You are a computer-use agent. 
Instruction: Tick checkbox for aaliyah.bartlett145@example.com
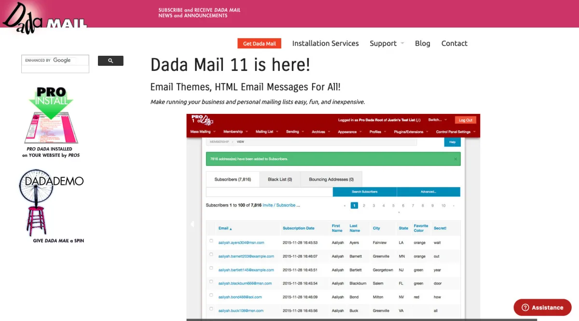tap(211, 268)
